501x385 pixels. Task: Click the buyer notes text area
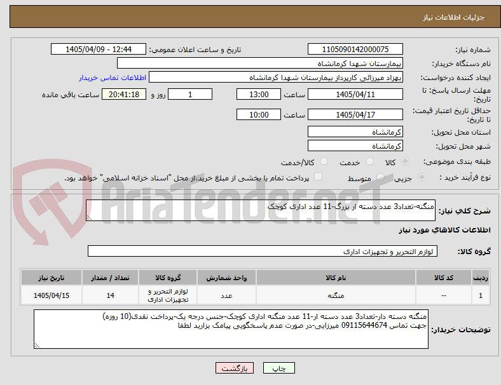[231, 329]
